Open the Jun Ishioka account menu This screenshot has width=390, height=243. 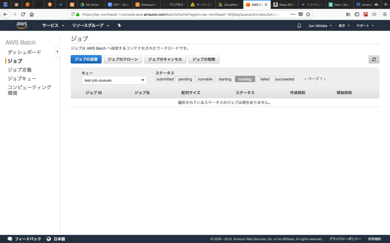point(320,25)
